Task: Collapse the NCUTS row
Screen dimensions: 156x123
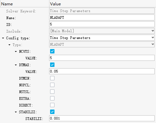Action: [x=16, y=51]
